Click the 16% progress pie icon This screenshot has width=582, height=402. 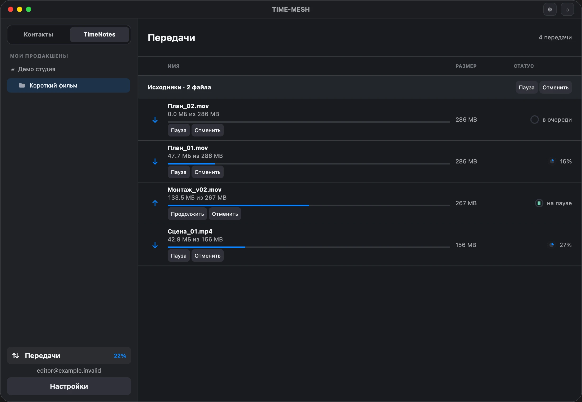pyautogui.click(x=552, y=161)
